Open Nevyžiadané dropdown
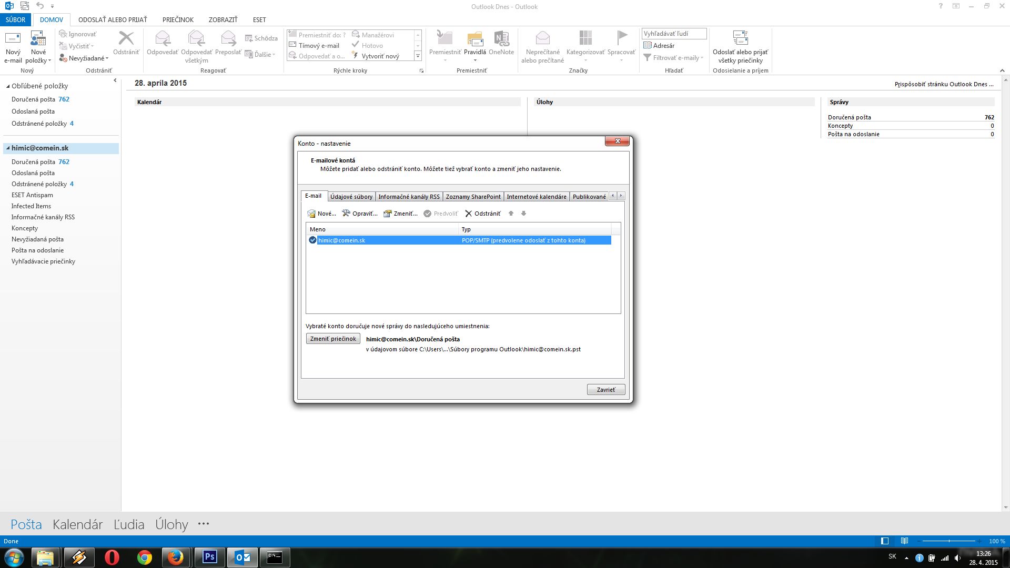This screenshot has height=568, width=1010. pos(84,58)
